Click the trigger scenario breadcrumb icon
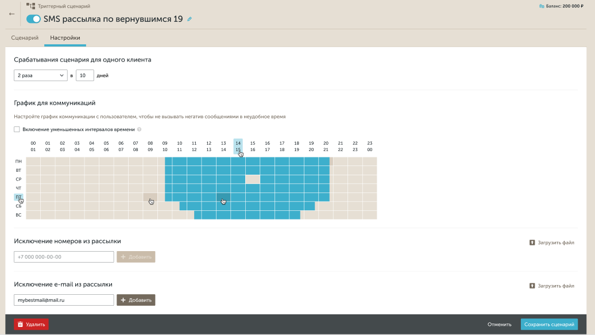Screen dimensions: 595x335 (x=30, y=6)
